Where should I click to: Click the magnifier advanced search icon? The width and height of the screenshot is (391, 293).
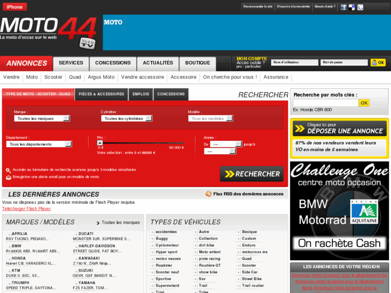coord(9,170)
